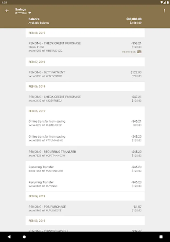Toggle account number visibility eye icon
This screenshot has width=170, height=242.
click(30, 13)
